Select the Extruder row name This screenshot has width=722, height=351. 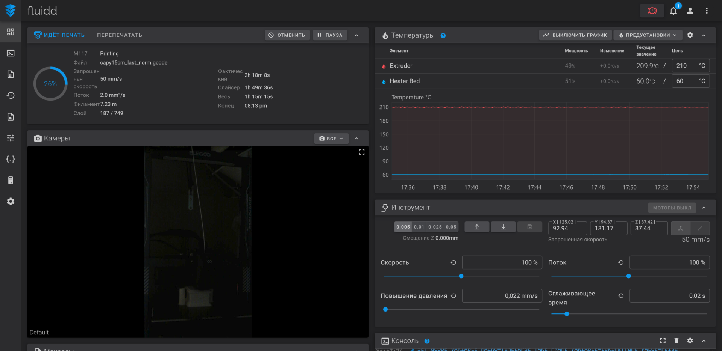pyautogui.click(x=401, y=66)
